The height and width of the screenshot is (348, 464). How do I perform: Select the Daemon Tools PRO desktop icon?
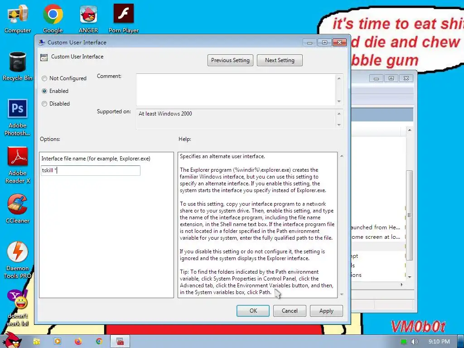[x=18, y=260]
